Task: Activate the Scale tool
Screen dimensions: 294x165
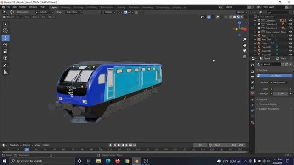Action: [x=5, y=51]
